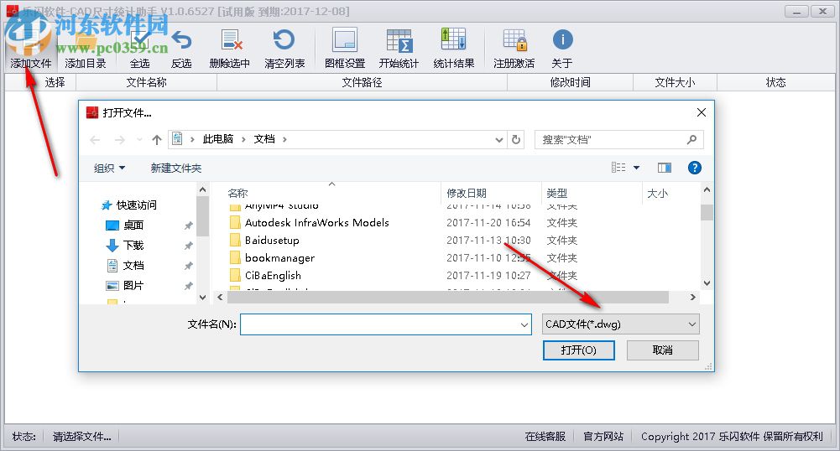This screenshot has width=840, height=451.
Task: Expand the 组织 organize menu
Action: tap(109, 168)
